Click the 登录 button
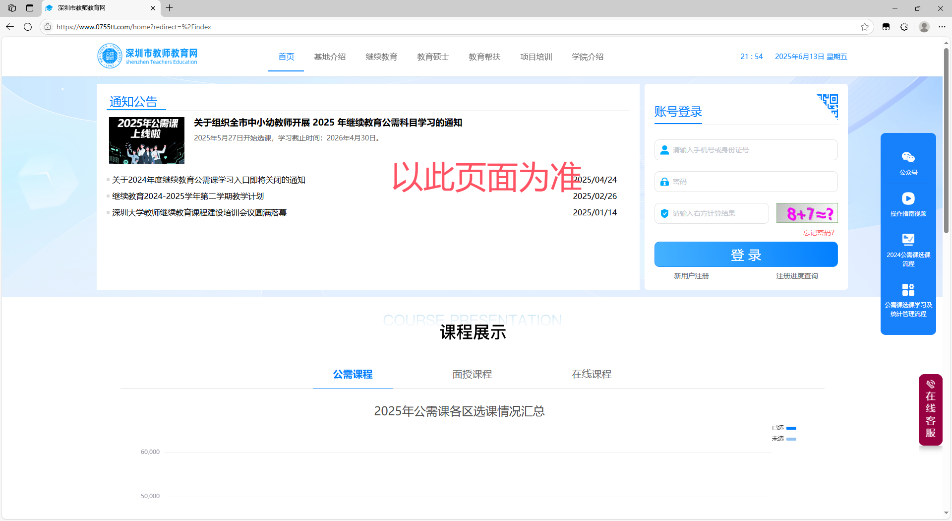 click(746, 255)
